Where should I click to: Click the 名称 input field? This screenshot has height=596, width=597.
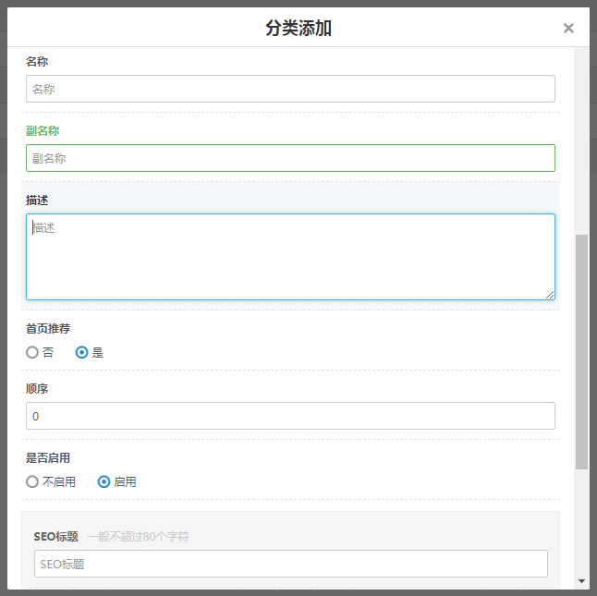[290, 89]
